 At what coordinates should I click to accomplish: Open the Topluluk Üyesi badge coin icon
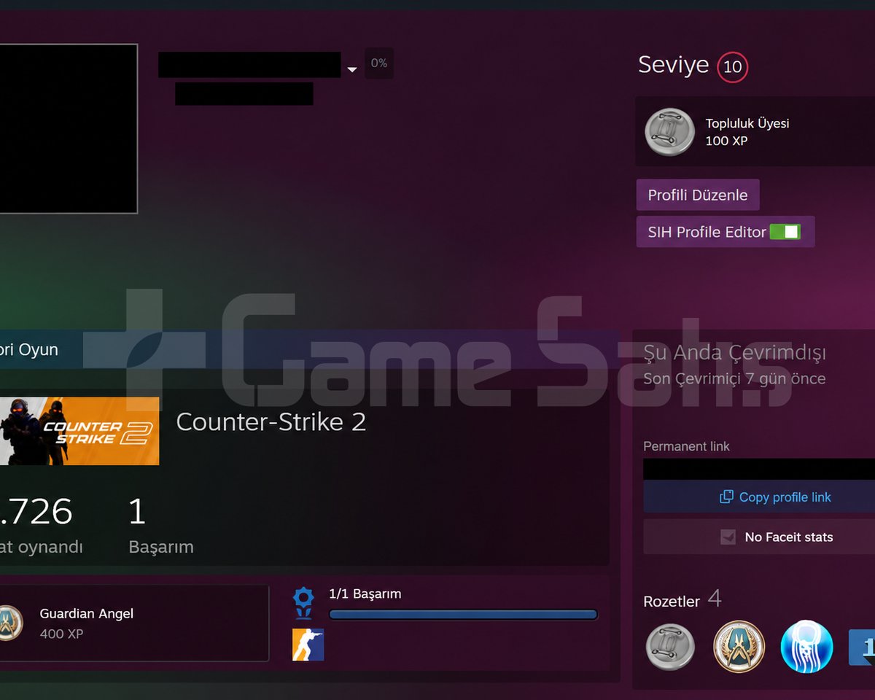coord(669,132)
